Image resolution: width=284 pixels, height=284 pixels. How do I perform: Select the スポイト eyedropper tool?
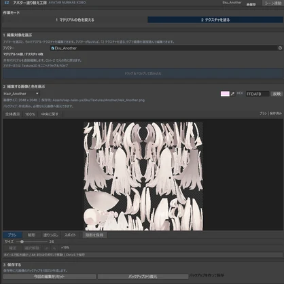[70, 235]
